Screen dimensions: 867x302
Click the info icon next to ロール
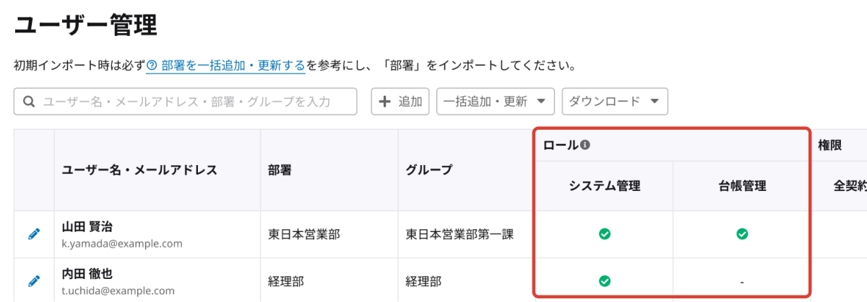(585, 145)
